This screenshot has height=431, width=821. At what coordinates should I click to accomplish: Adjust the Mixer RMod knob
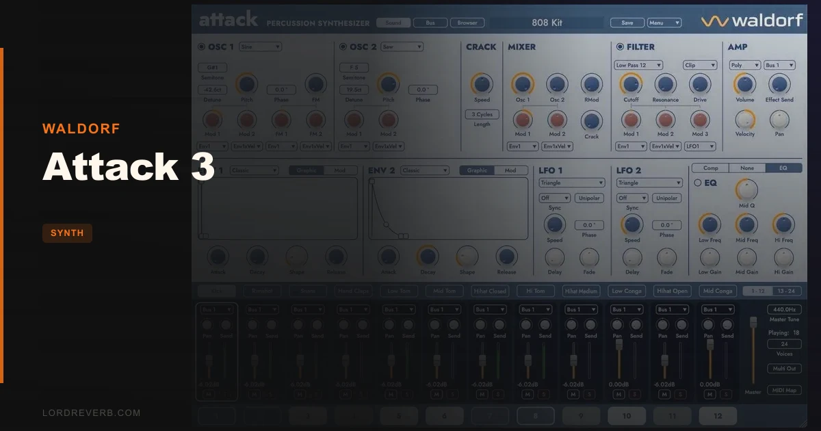(591, 84)
